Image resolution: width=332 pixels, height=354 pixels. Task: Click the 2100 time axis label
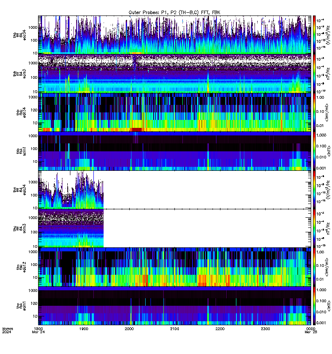point(174,329)
